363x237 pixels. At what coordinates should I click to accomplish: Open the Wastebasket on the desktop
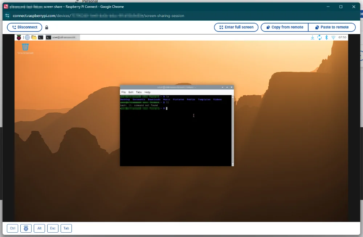coord(25,47)
